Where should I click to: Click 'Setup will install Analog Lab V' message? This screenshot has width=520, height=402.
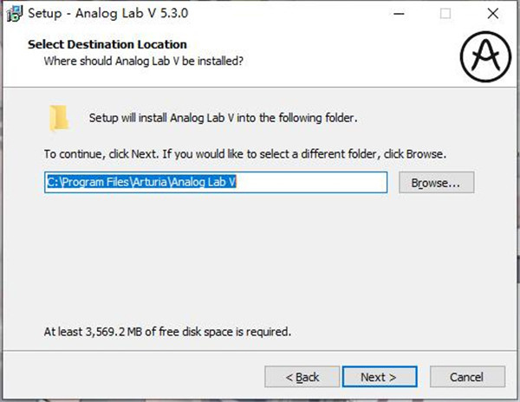point(224,118)
